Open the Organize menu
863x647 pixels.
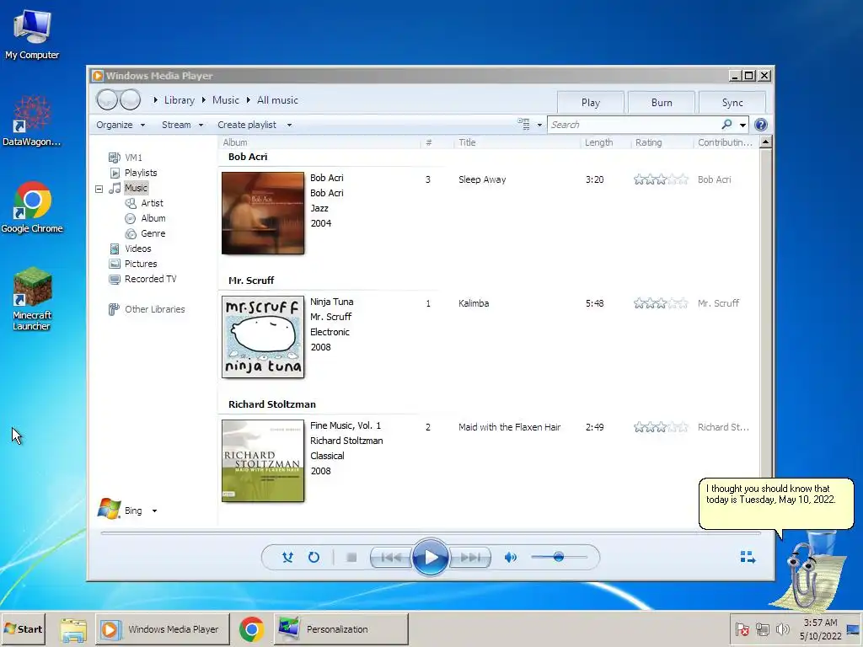(x=121, y=125)
